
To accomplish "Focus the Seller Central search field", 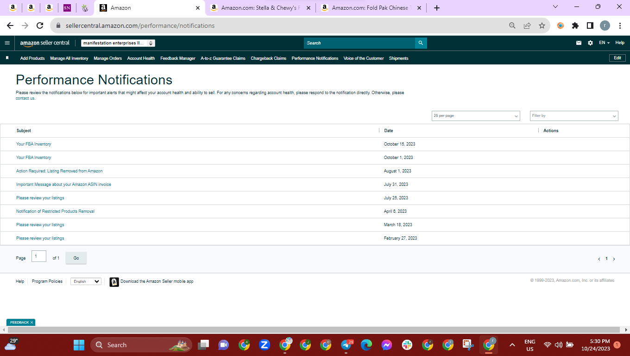I will click(359, 43).
